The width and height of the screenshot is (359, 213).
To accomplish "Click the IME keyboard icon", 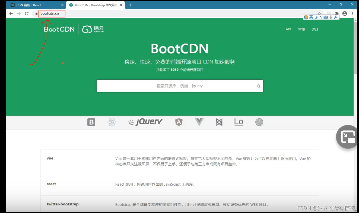I will pos(326,17).
